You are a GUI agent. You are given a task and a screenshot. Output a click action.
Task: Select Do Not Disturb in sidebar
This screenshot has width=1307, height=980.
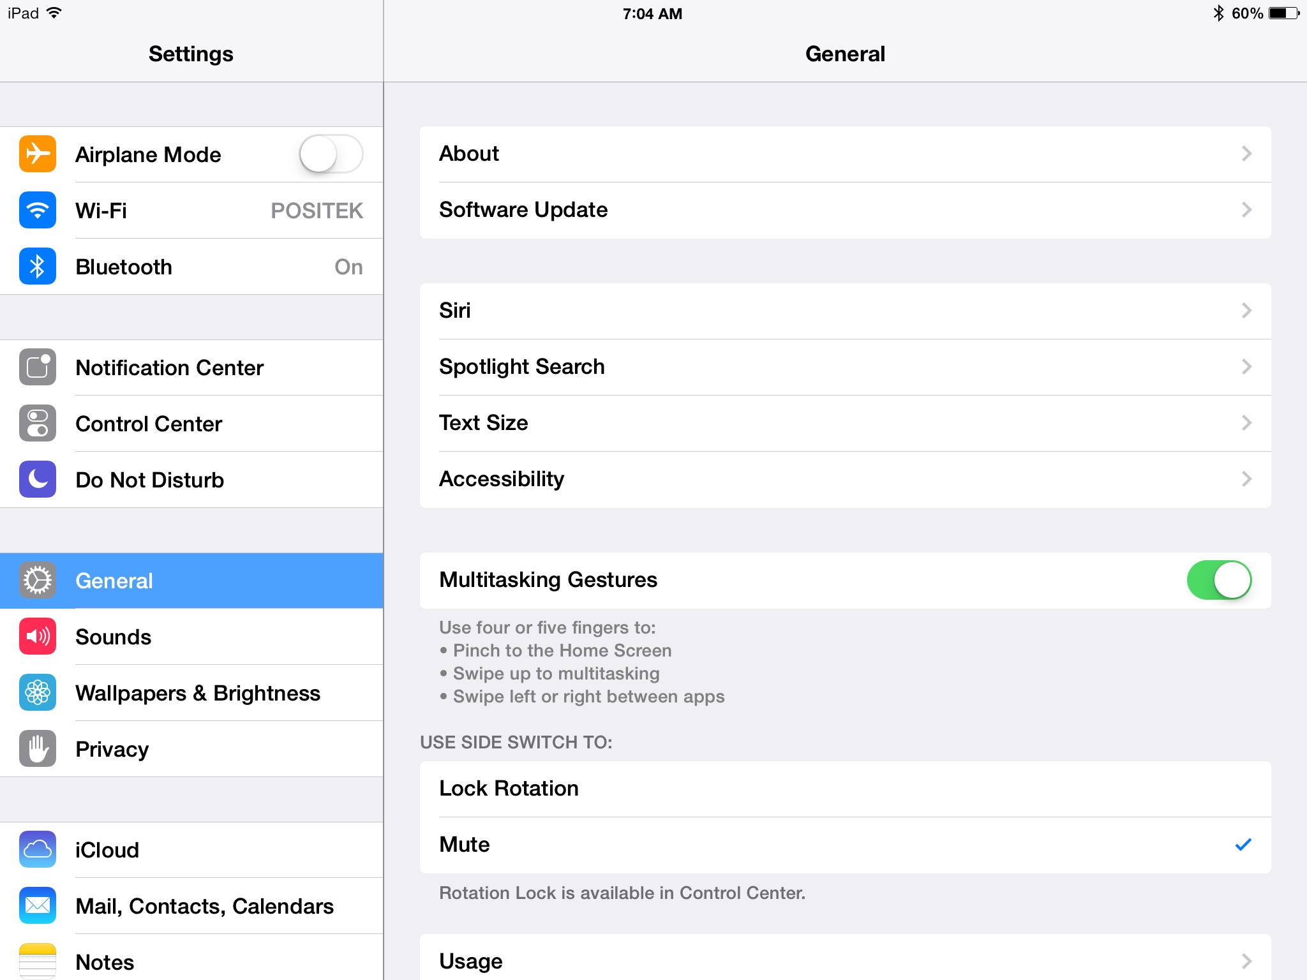(191, 479)
